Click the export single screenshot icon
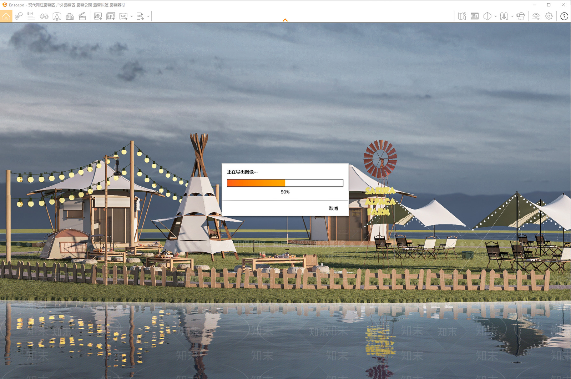This screenshot has width=571, height=379. 98,16
